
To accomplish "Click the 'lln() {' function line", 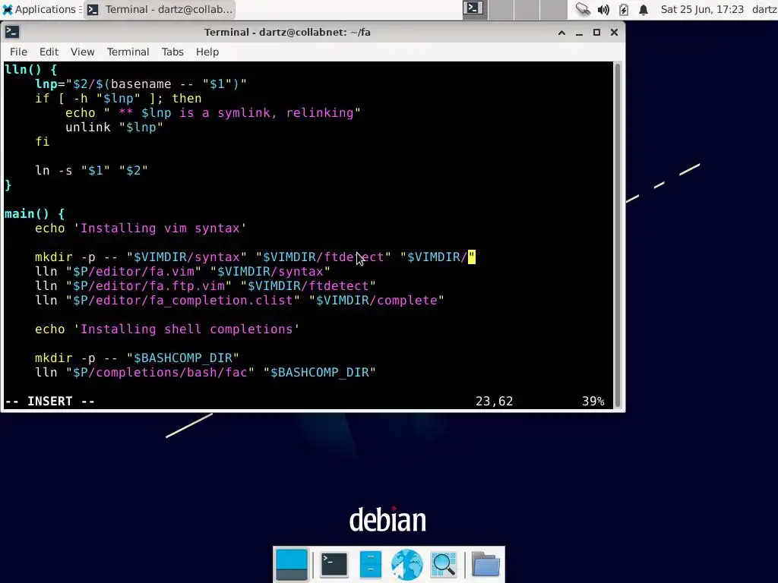I will [x=30, y=69].
